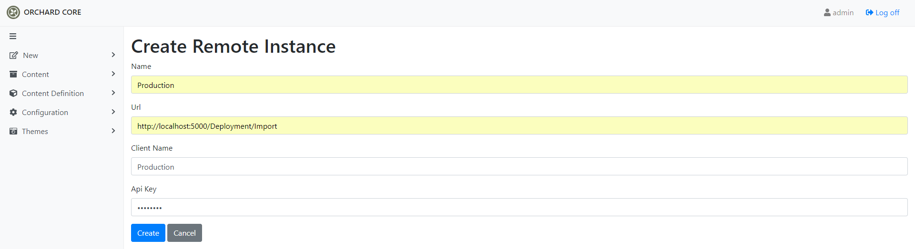Focus the Api Key password field
Screen dimensions: 915x249
[x=519, y=207]
